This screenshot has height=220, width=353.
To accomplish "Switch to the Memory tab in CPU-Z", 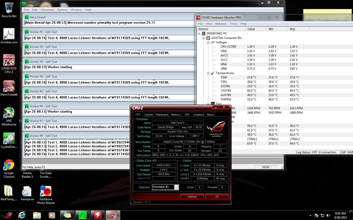I will coord(176,114).
